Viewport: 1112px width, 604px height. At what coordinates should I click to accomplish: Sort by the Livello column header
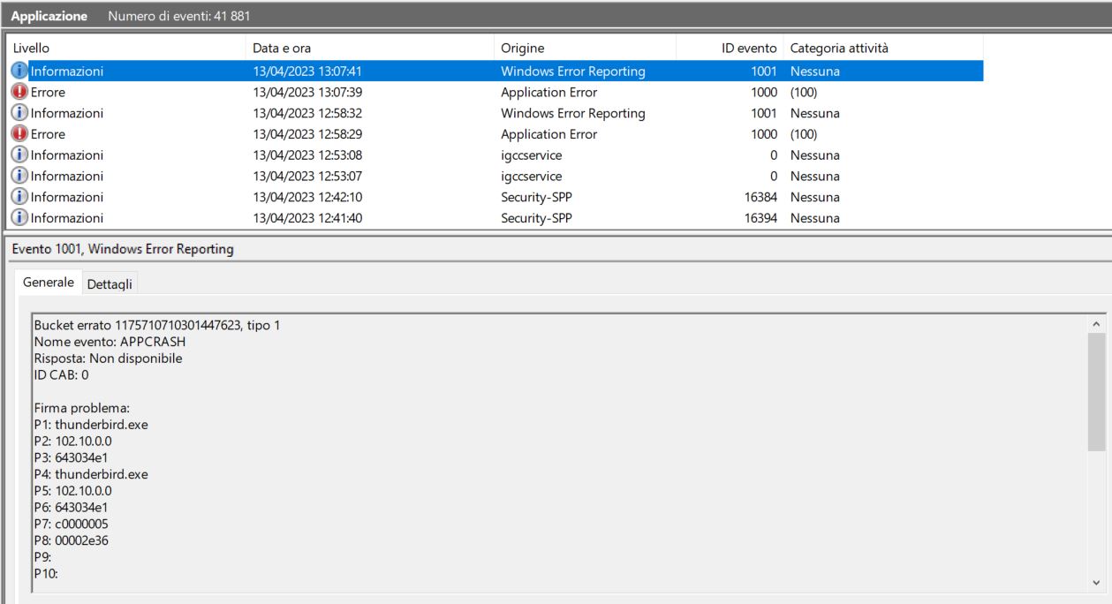point(125,48)
